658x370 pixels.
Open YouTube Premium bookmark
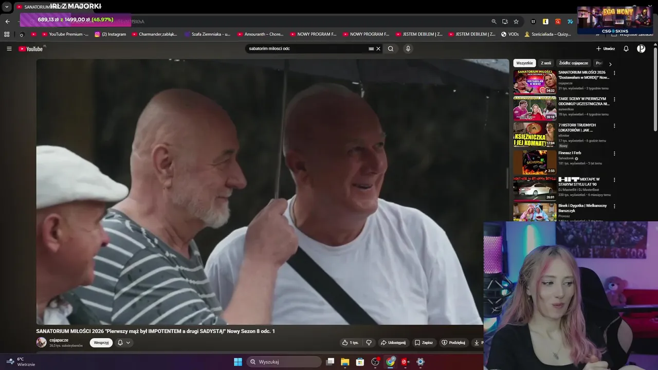[x=65, y=34]
